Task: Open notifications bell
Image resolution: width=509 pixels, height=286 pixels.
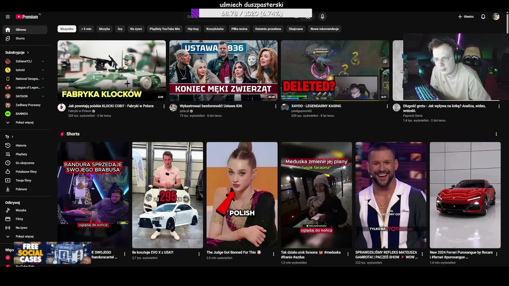Action: tap(483, 17)
